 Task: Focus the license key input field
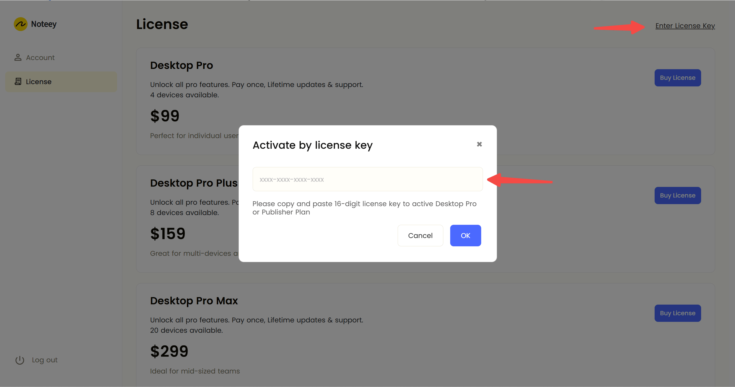click(367, 179)
